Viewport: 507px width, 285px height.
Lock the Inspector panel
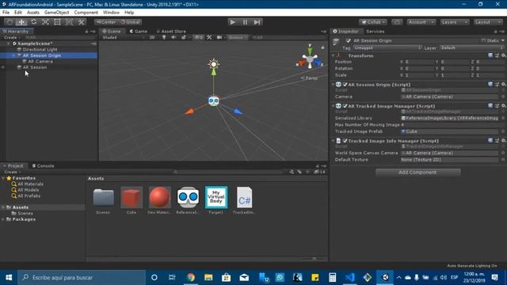496,32
